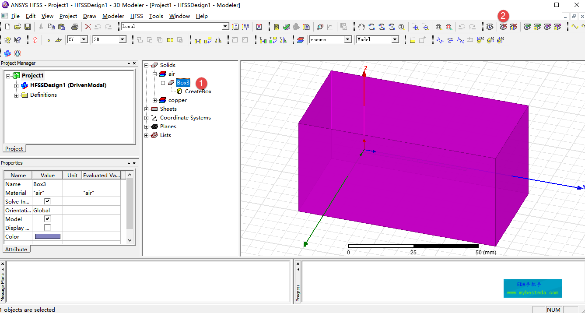Open the XY drawing plane dropdown
585x313 pixels.
[84, 39]
